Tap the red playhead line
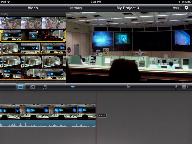The width and height of the screenshot is (192, 144). 96,118
